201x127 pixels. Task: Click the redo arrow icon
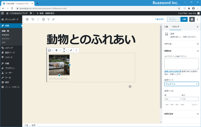[x=38, y=19]
